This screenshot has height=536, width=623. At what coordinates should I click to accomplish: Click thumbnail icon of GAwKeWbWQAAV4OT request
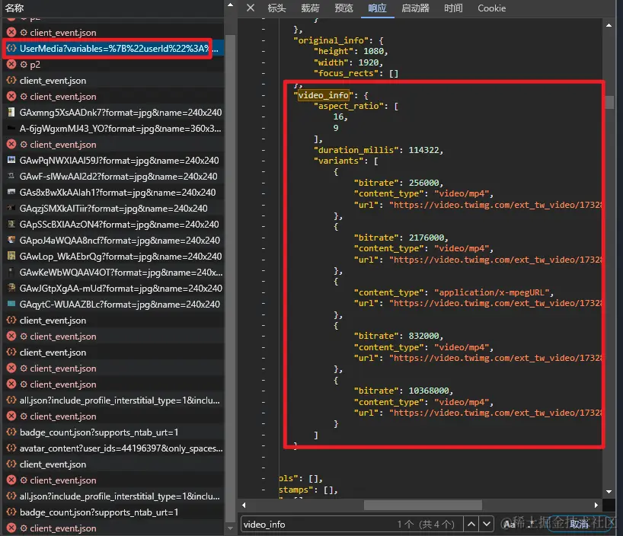[11, 272]
